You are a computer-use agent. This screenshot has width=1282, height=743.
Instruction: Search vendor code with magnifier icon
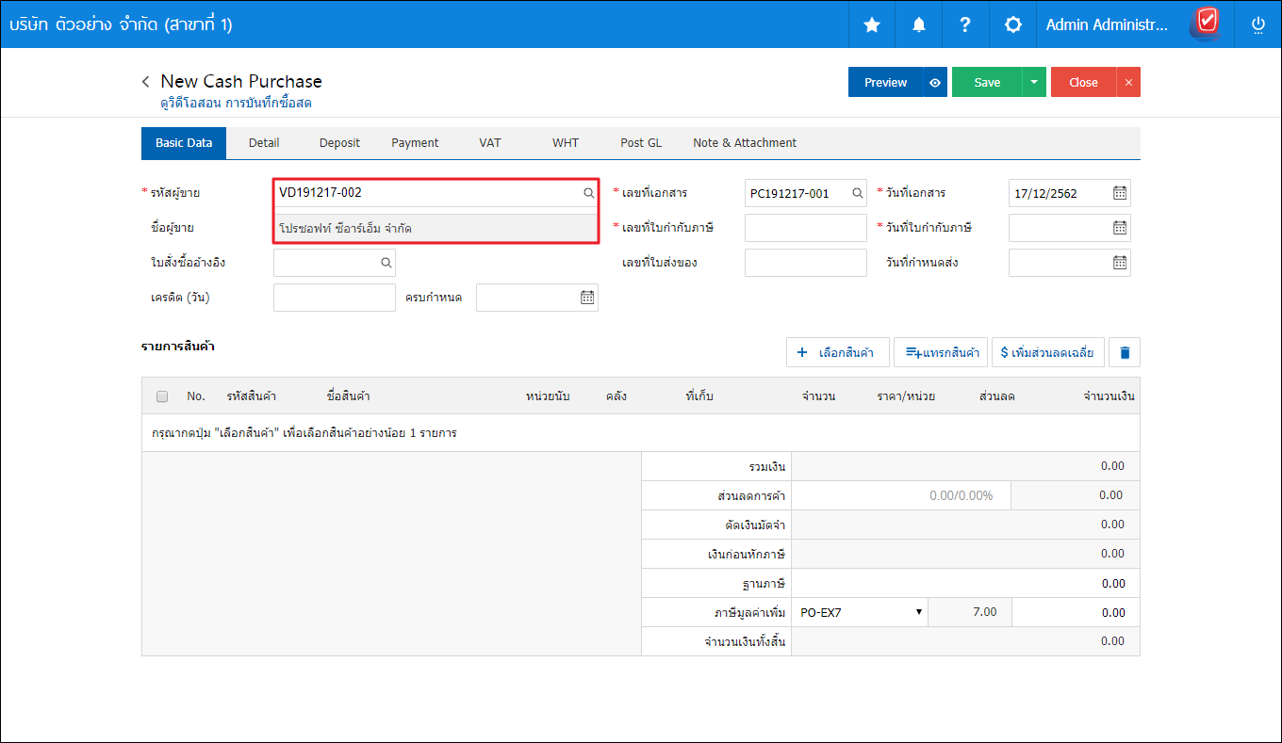pos(588,193)
